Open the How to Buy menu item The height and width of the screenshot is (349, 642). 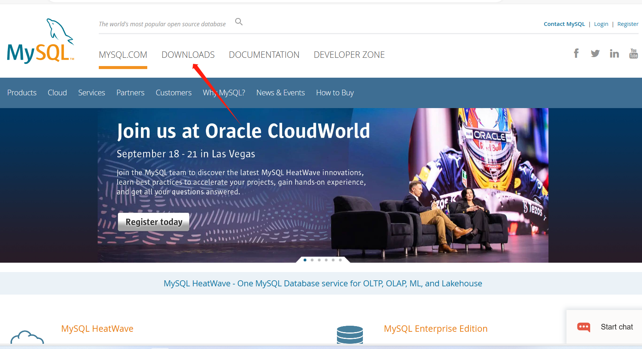(x=335, y=93)
